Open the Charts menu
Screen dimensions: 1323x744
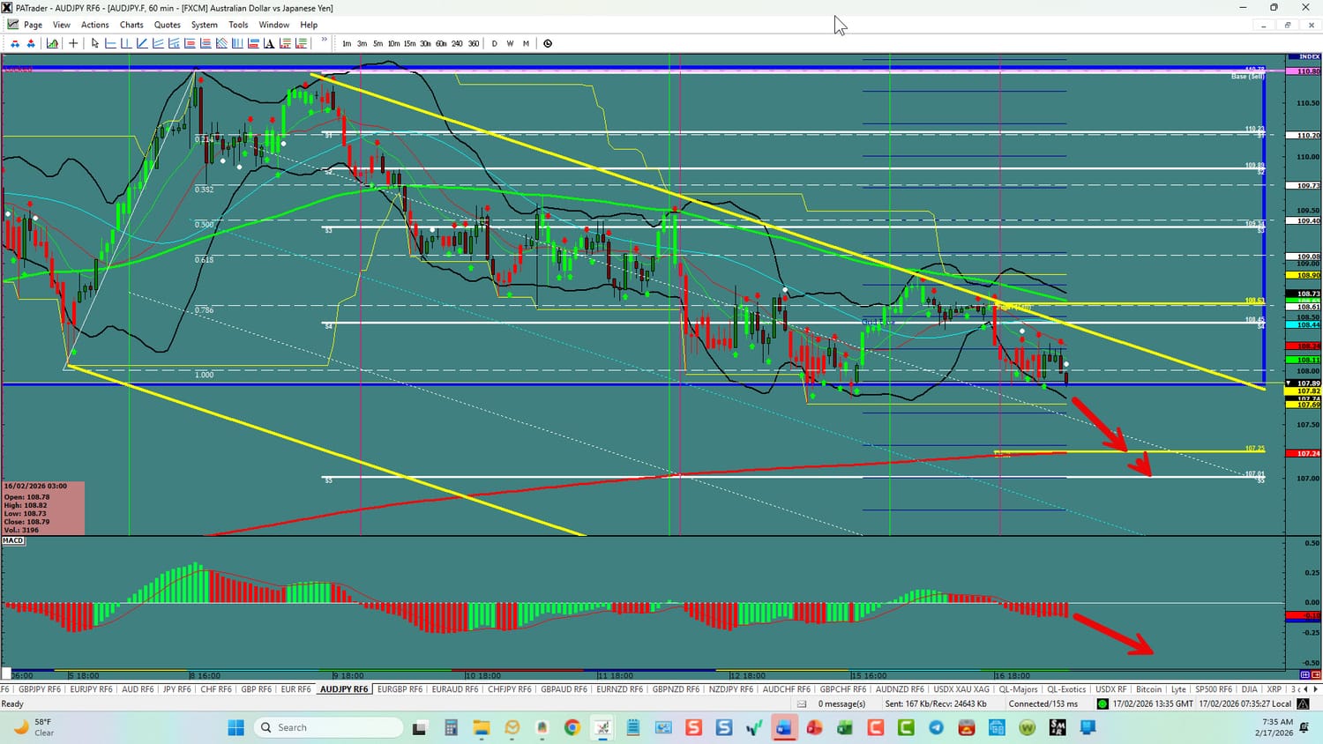point(131,25)
